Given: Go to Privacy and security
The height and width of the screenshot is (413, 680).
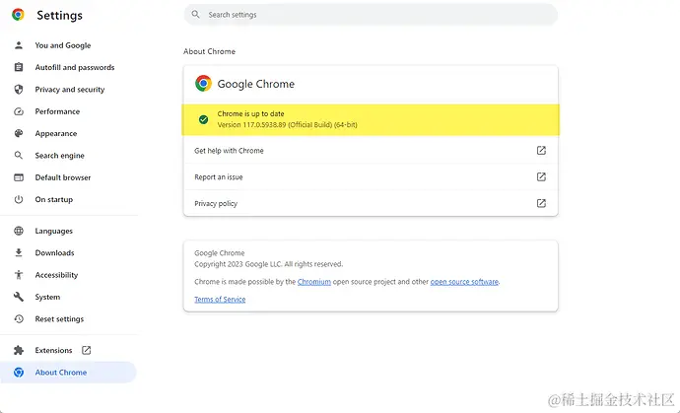Looking at the screenshot, I should click(x=70, y=90).
